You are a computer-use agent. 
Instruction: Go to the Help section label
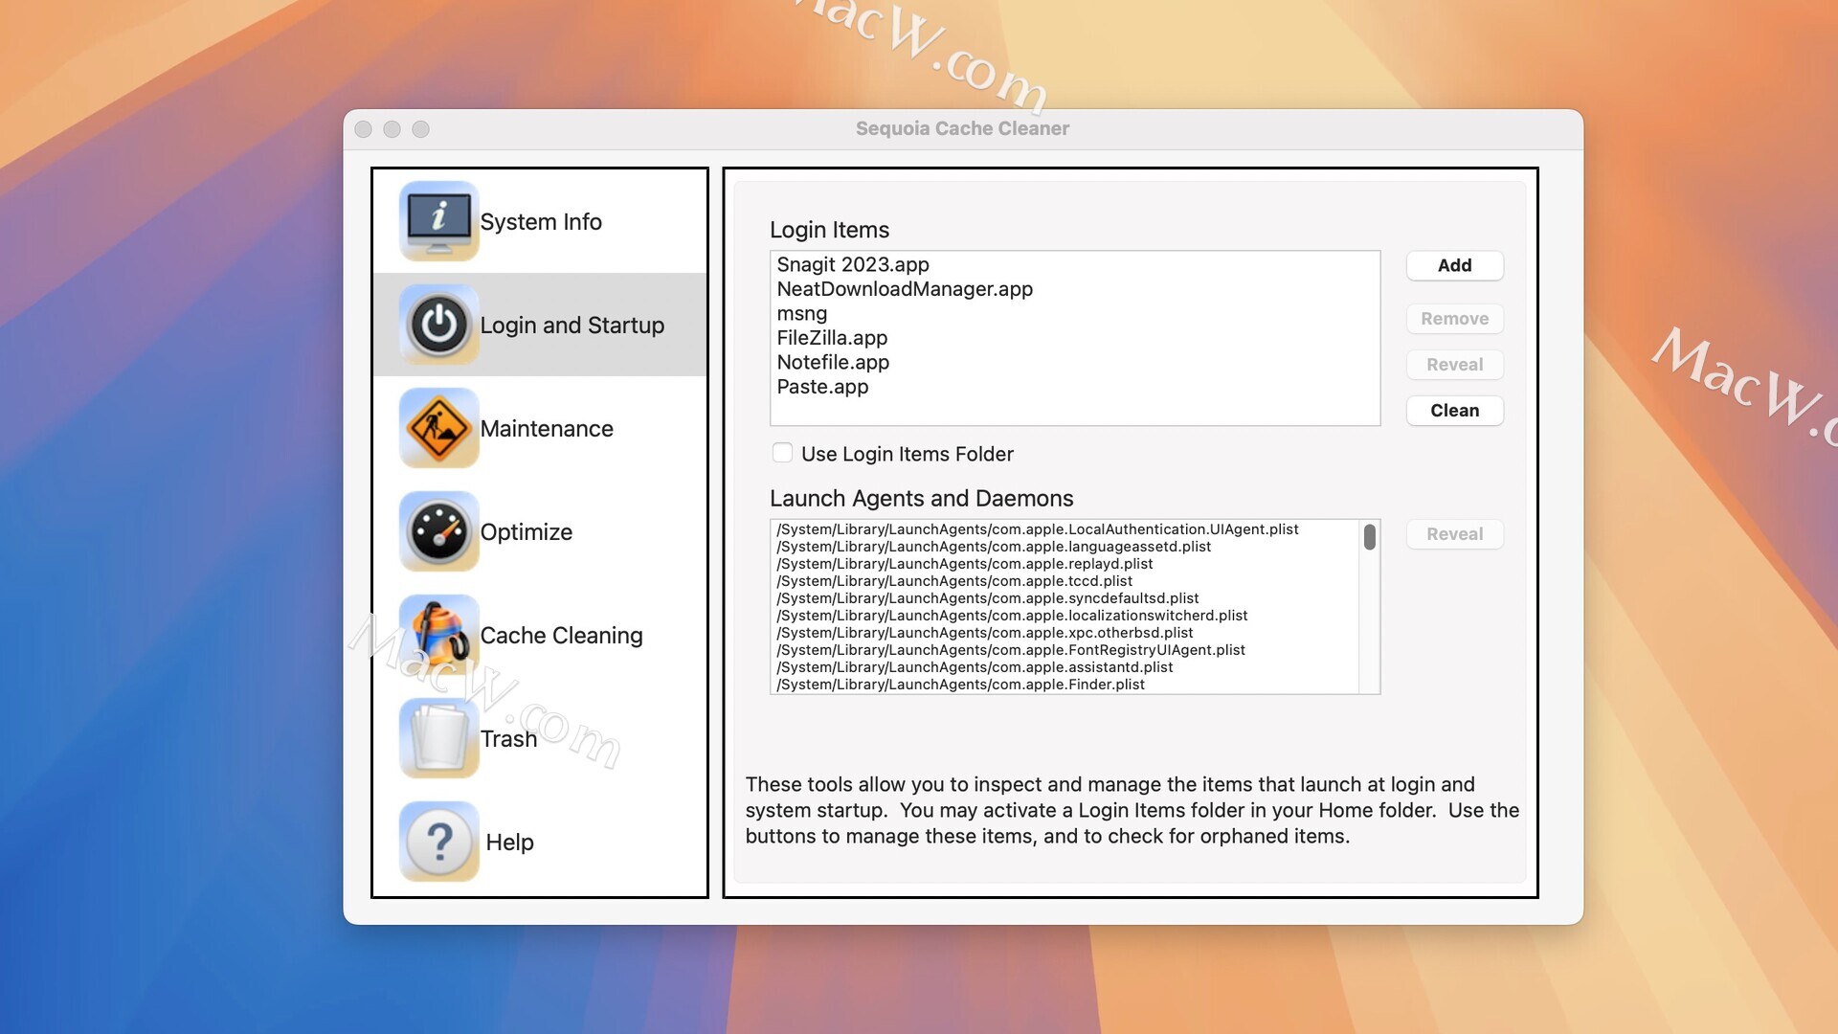pos(509,843)
